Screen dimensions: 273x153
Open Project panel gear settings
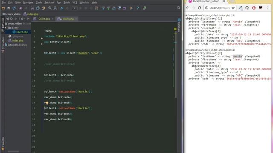22,19
